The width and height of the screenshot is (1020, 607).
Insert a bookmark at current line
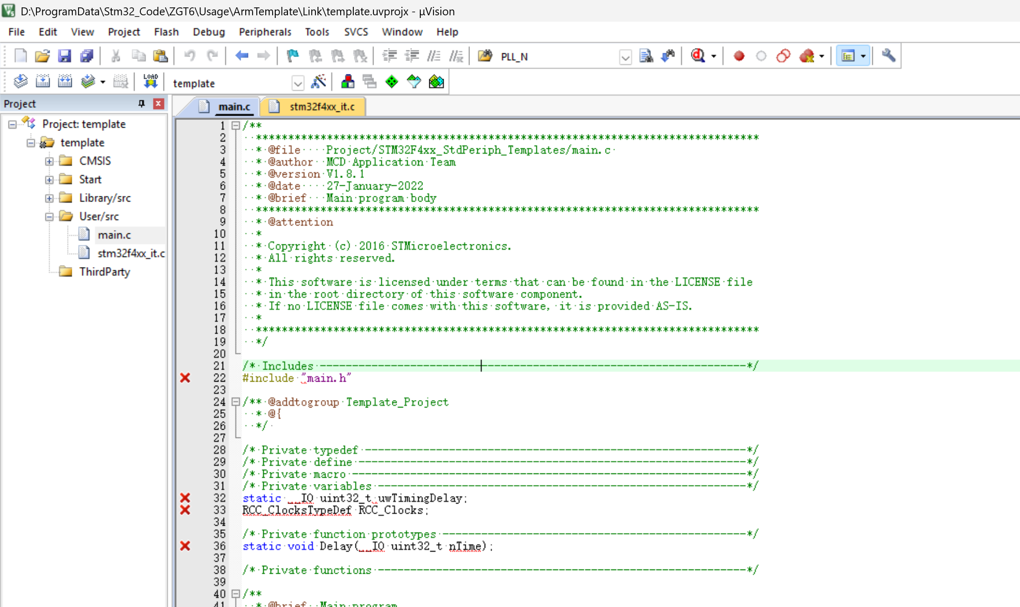pos(293,56)
